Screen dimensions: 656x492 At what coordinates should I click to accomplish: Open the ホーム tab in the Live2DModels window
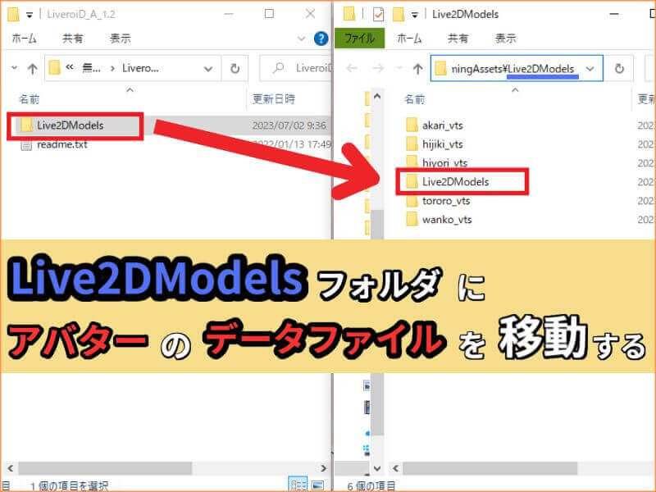coord(409,39)
